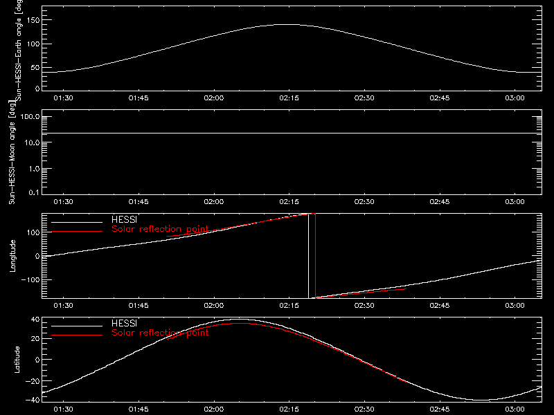Select 100.0 tick on Moon angle axis
This screenshot has width=554, height=415.
tap(30, 116)
